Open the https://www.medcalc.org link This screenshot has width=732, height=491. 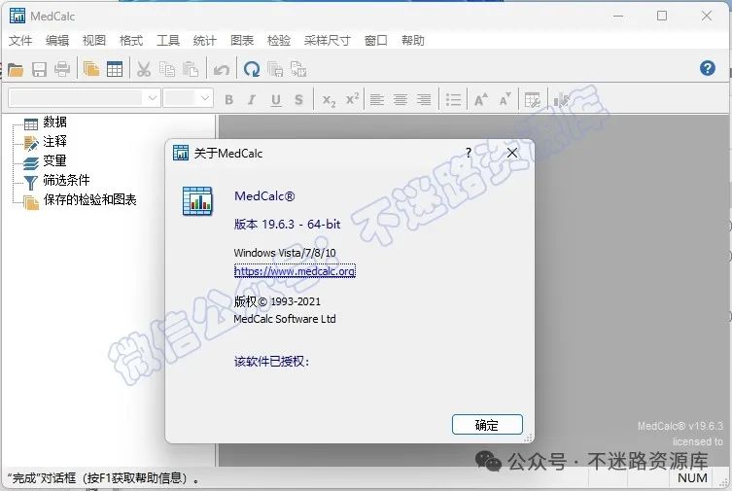tap(295, 271)
